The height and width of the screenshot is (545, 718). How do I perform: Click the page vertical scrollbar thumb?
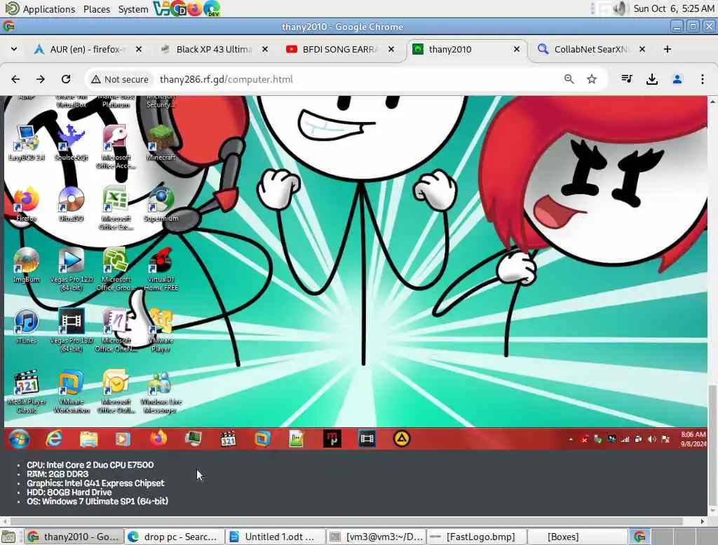point(712,444)
